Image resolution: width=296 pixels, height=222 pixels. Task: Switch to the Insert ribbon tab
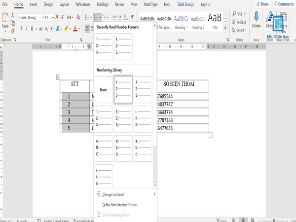coord(33,4)
